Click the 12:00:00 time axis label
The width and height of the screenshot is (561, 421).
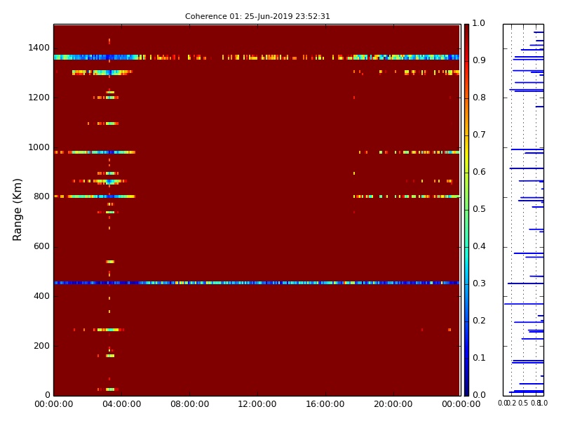(x=257, y=404)
